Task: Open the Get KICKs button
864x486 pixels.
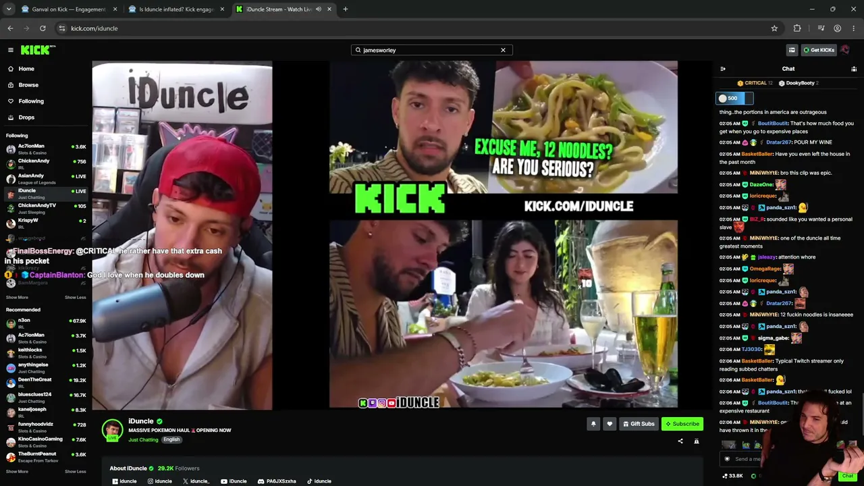Action: 819,50
